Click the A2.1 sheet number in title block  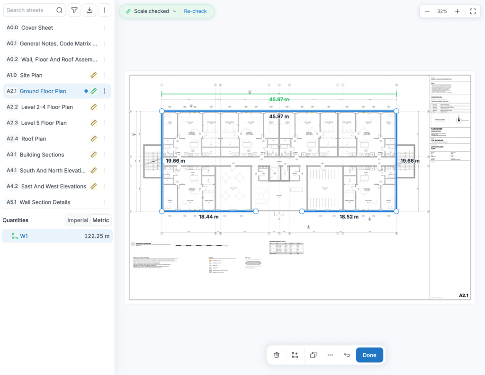pos(464,295)
